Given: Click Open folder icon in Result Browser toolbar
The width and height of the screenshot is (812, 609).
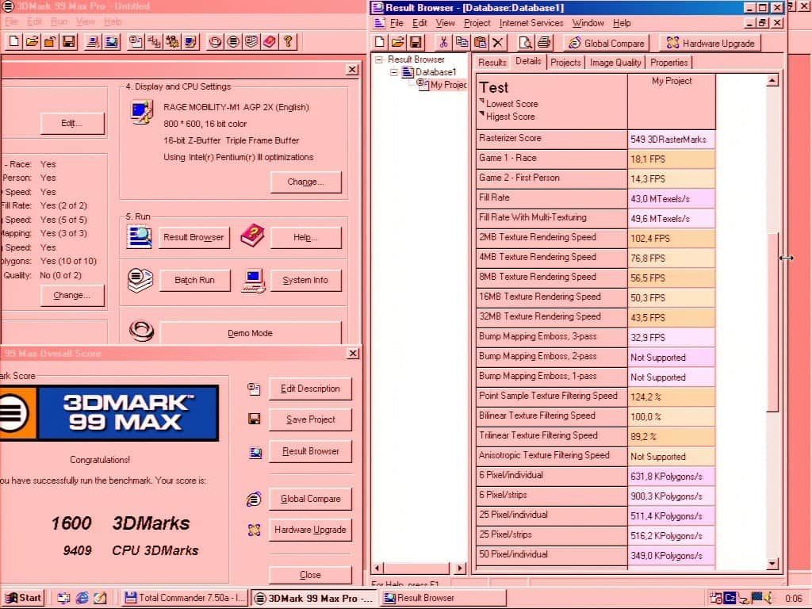Looking at the screenshot, I should [x=398, y=43].
